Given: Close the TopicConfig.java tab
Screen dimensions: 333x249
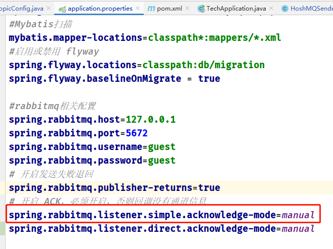Looking at the screenshot, I should pos(49,8).
